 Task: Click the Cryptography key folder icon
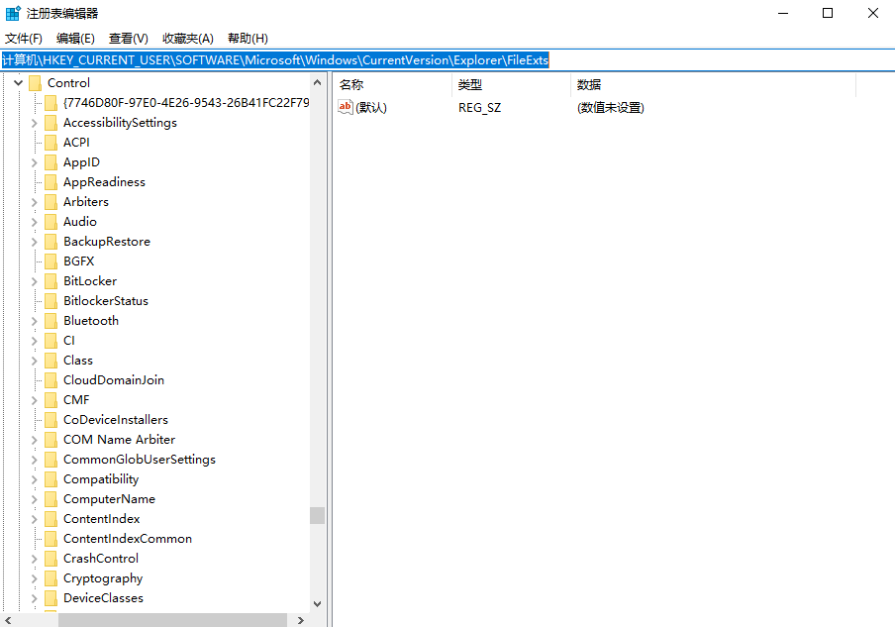(x=51, y=577)
